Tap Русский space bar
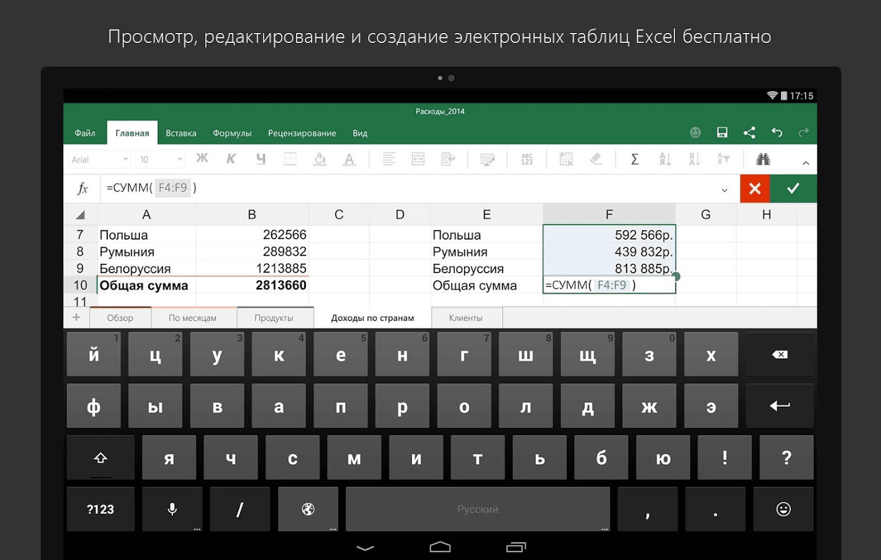Image resolution: width=881 pixels, height=560 pixels. click(478, 509)
